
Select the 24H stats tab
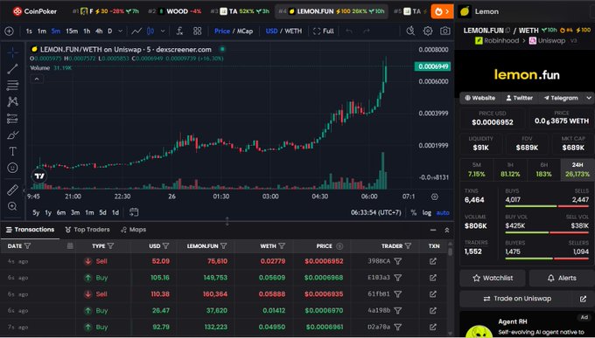[577, 169]
